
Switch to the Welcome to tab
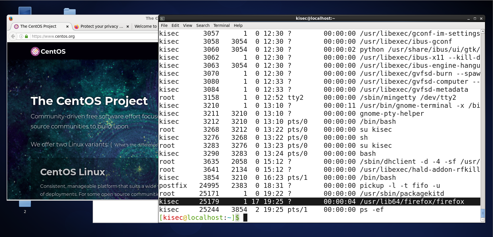pyautogui.click(x=145, y=26)
